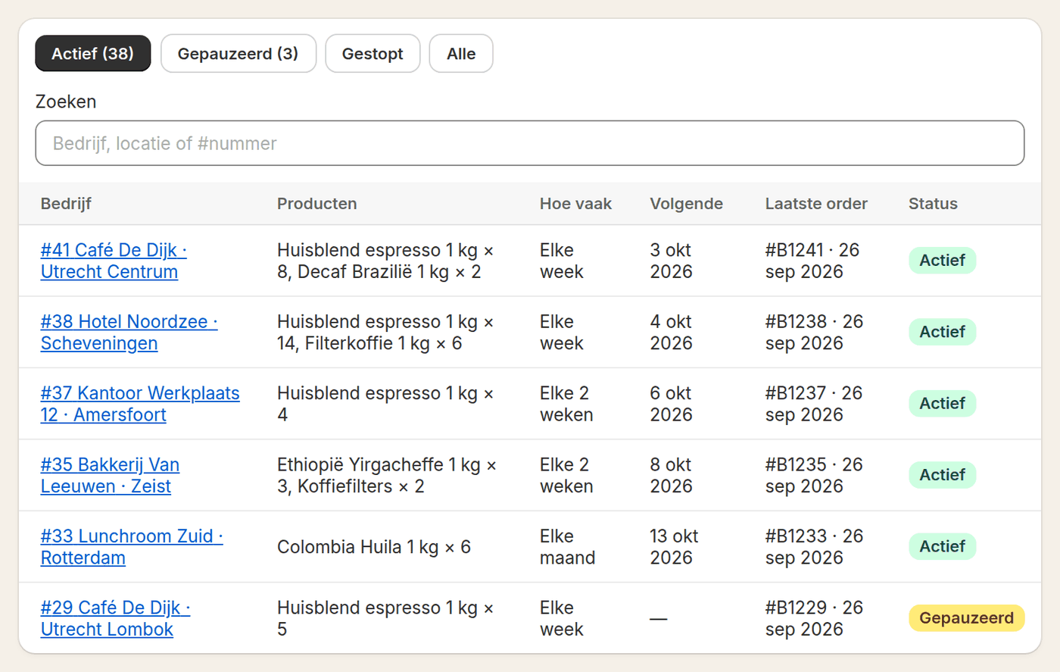Show the Alle tab
Image resolution: width=1060 pixels, height=672 pixels.
point(461,54)
